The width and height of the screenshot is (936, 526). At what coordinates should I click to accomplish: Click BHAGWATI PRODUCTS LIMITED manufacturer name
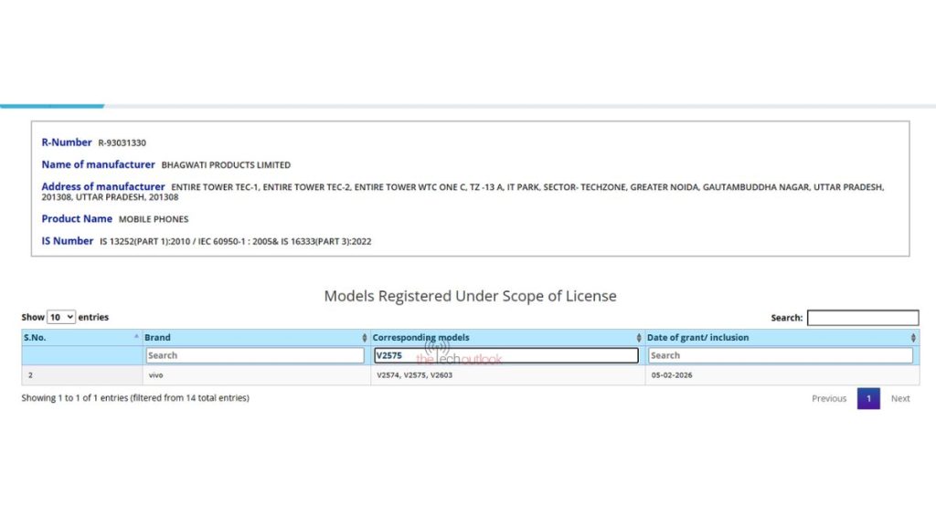[x=226, y=165]
